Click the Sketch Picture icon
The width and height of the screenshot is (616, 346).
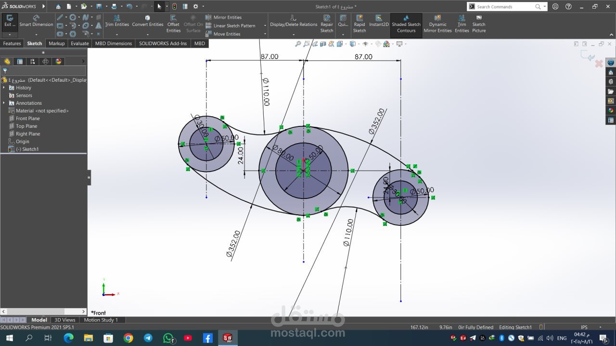pos(478,24)
